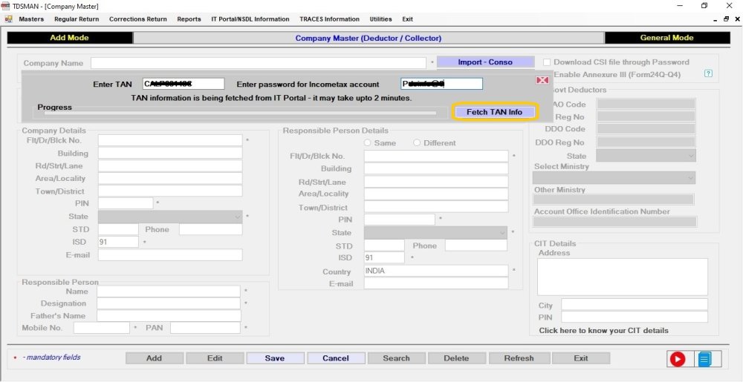743x382 pixels.
Task: Click the question mark help icon beside Annexure III
Action: click(708, 73)
